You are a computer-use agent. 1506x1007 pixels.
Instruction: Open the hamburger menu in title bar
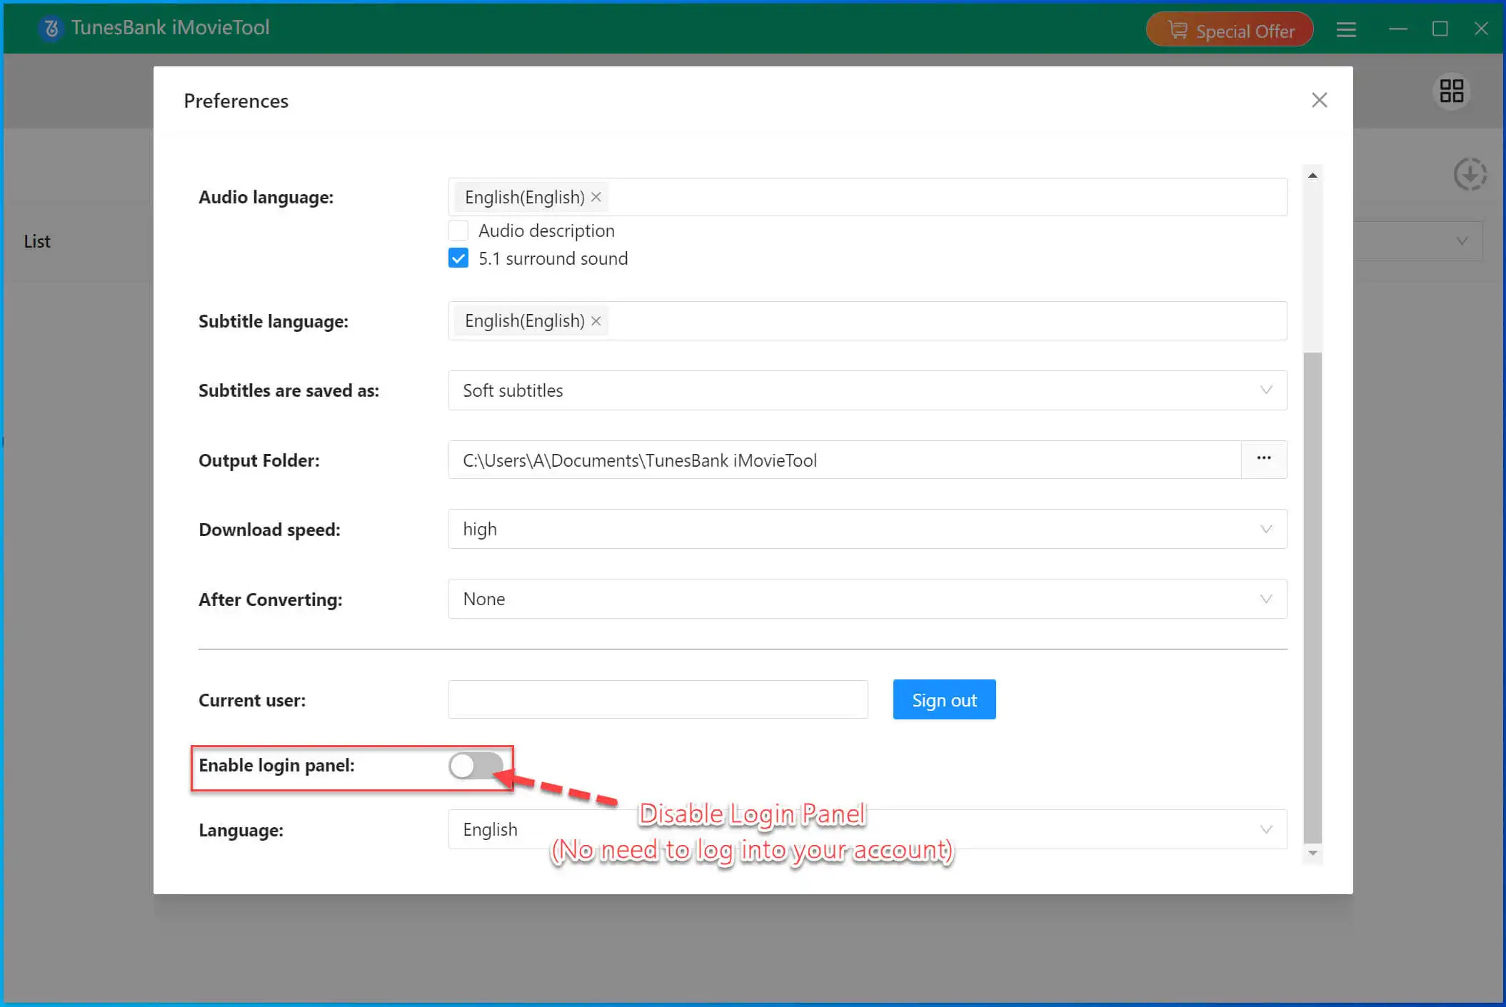pos(1346,29)
